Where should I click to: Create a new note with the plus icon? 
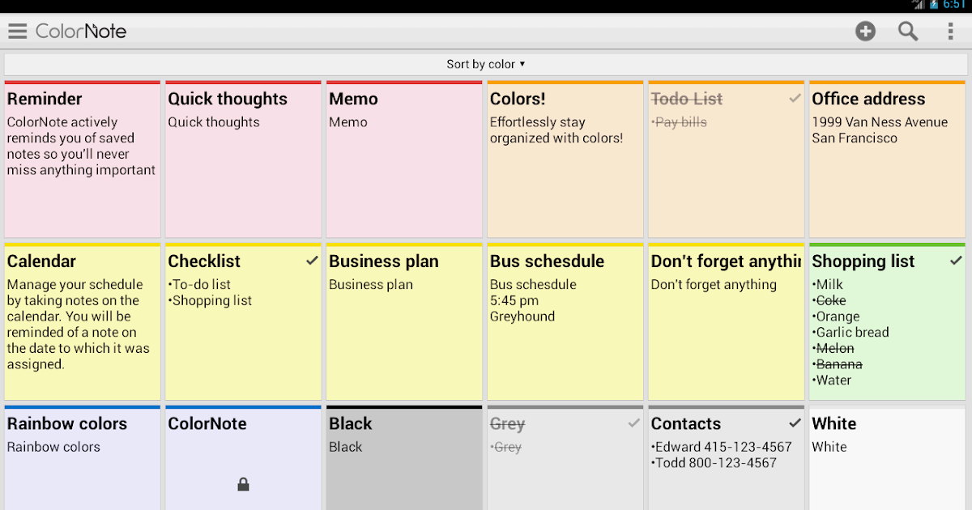[865, 31]
